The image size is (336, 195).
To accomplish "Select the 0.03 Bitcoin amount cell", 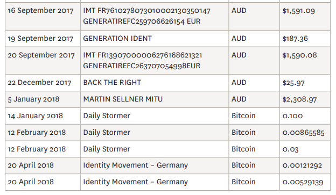I will (305, 149).
